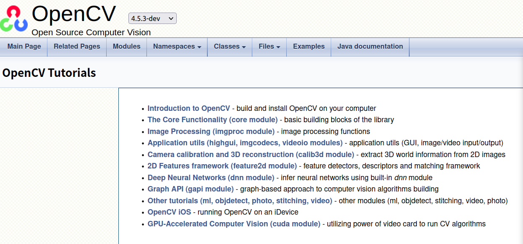Open the Java documentation tab
The width and height of the screenshot is (523, 244).
point(370,47)
